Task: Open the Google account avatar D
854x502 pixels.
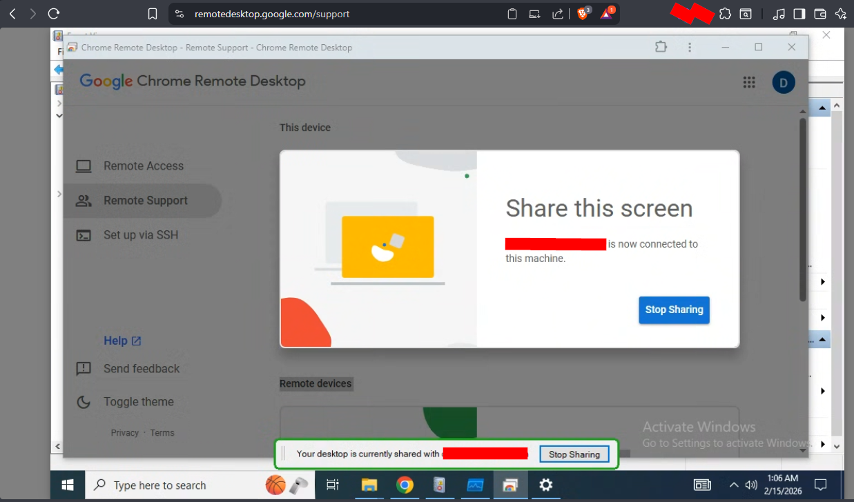Action: point(784,83)
